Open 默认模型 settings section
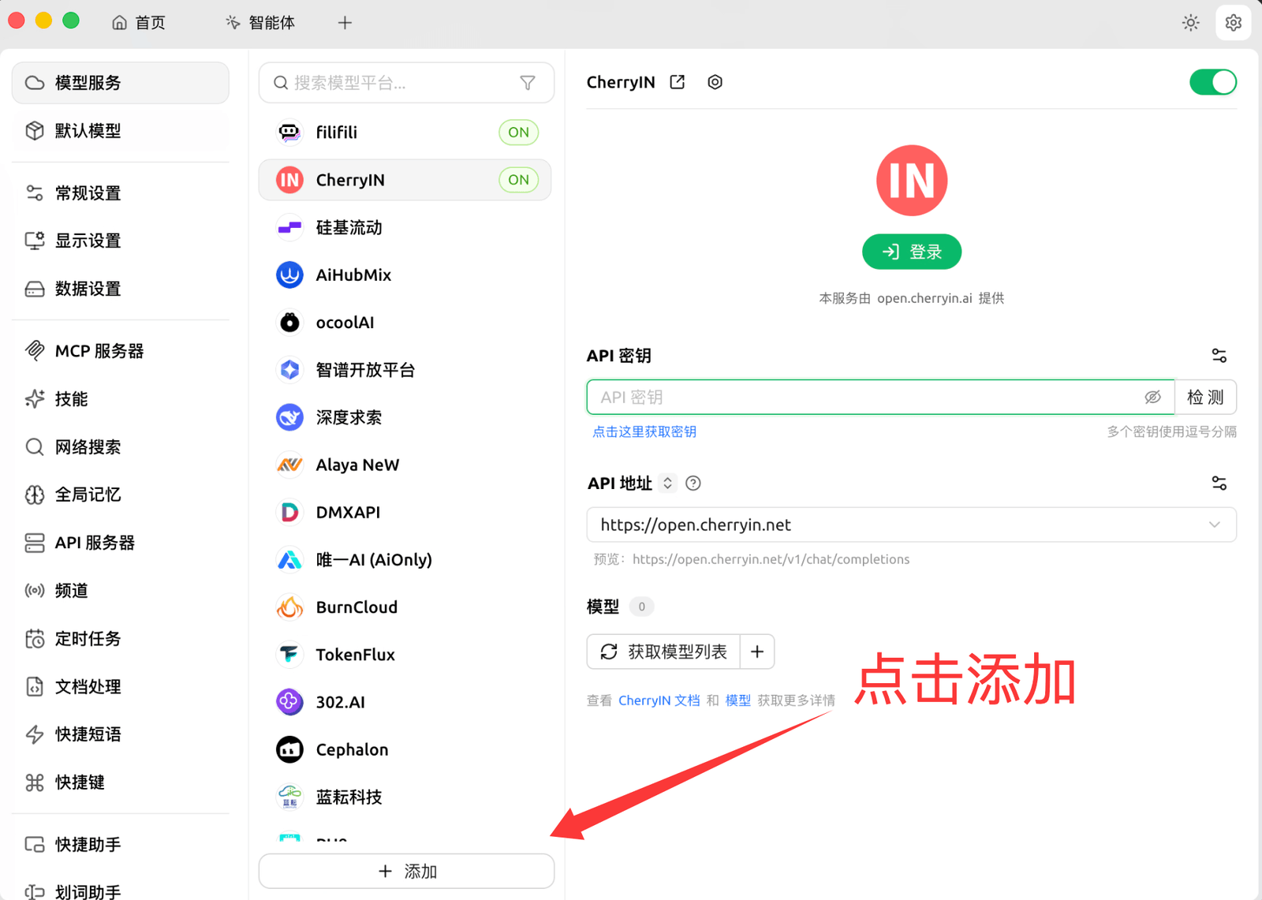The height and width of the screenshot is (900, 1262). tap(121, 131)
